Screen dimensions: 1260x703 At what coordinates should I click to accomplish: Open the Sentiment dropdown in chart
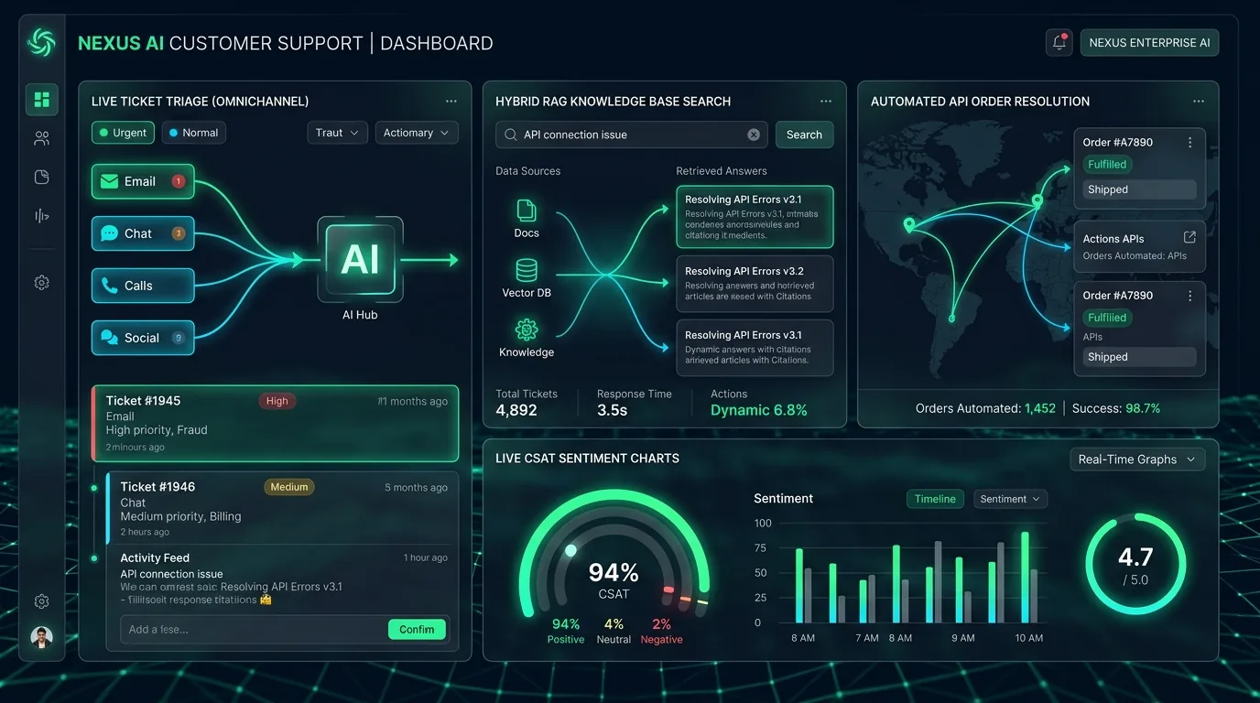pyautogui.click(x=1010, y=499)
